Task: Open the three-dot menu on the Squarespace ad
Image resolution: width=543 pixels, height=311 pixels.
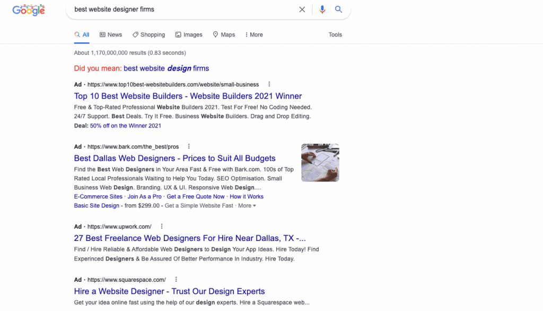Action: coord(176,279)
